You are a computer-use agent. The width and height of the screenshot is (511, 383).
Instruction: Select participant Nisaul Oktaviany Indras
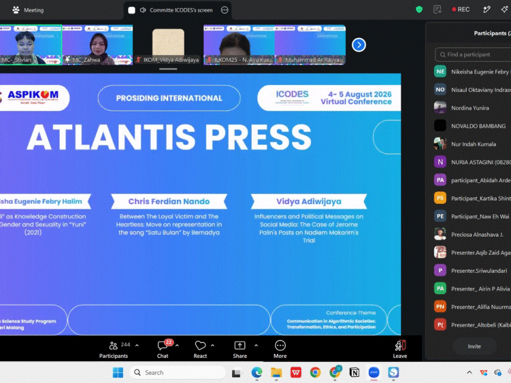coord(472,89)
